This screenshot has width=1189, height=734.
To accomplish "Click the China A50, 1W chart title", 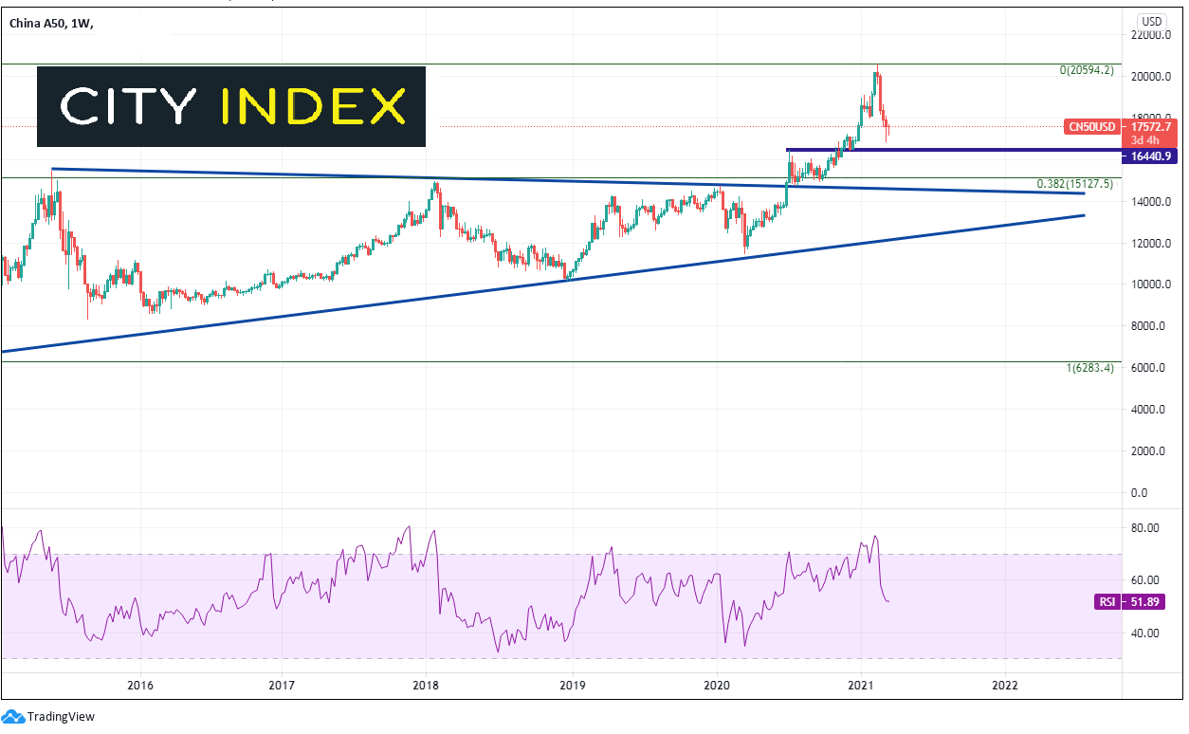I will 51,19.
